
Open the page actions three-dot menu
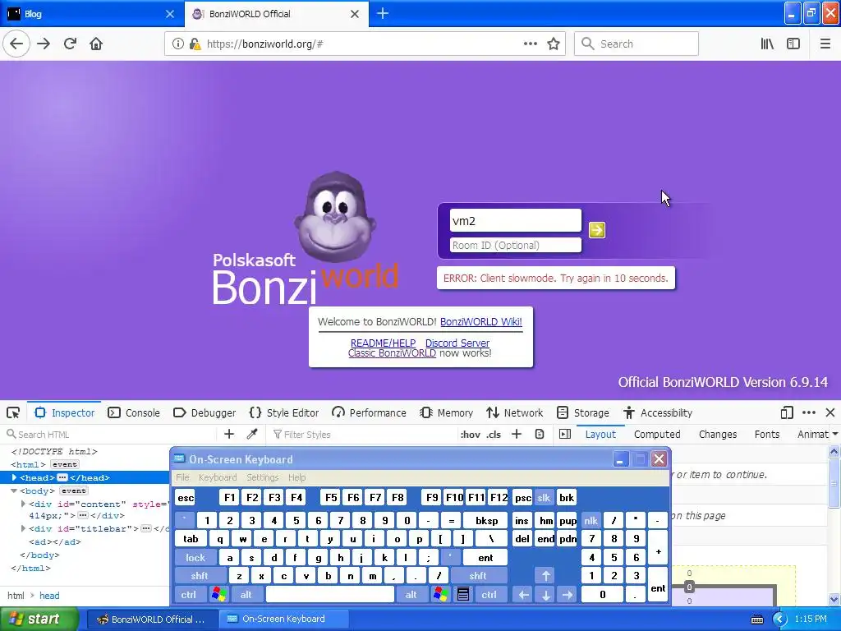530,44
